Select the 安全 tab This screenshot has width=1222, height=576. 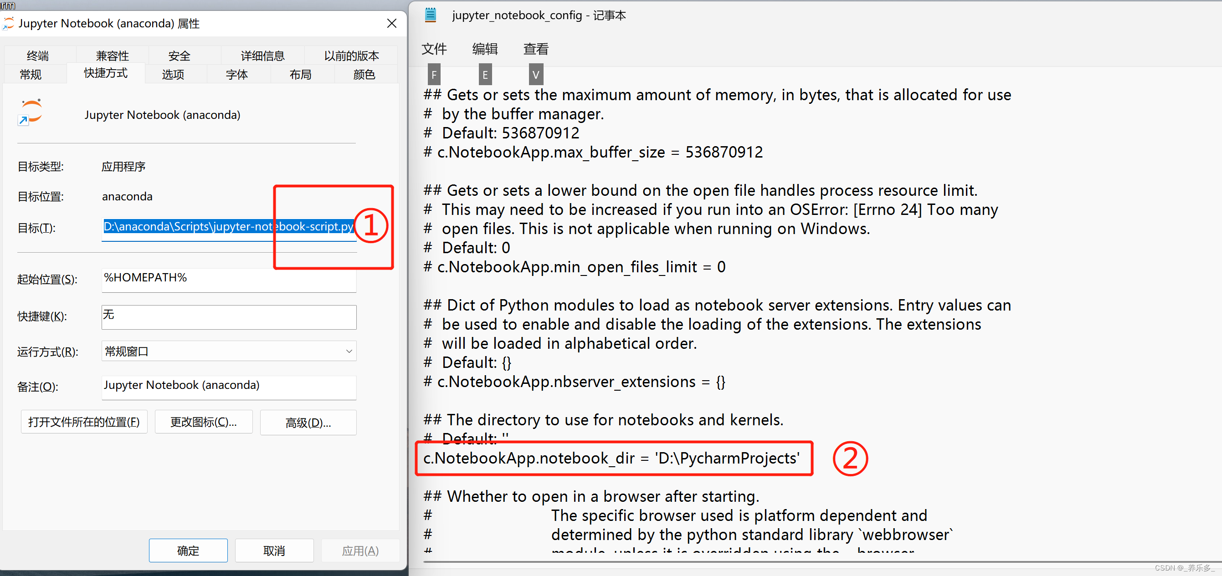click(x=179, y=56)
